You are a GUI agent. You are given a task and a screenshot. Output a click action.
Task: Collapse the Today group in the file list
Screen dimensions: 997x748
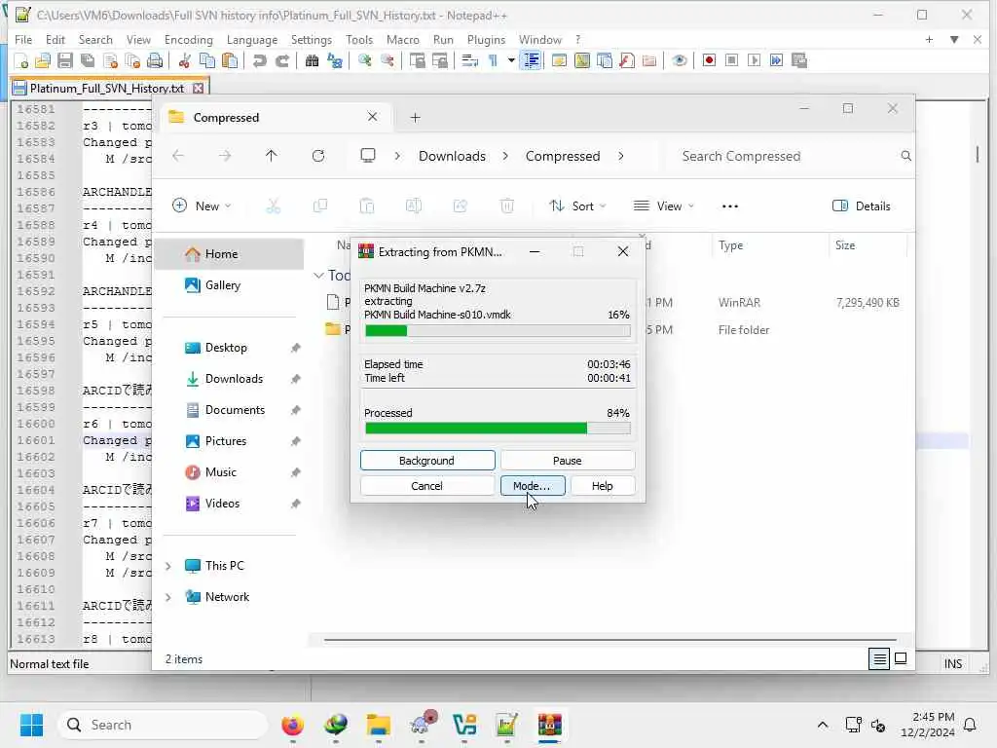[x=318, y=276]
